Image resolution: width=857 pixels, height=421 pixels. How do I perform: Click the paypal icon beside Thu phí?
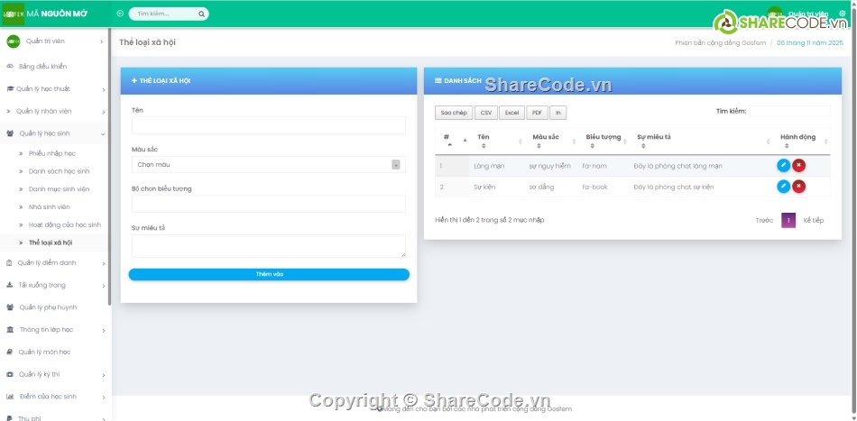[9, 418]
